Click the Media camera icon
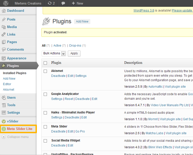The width and height of the screenshot is (193, 155). pos(4,27)
